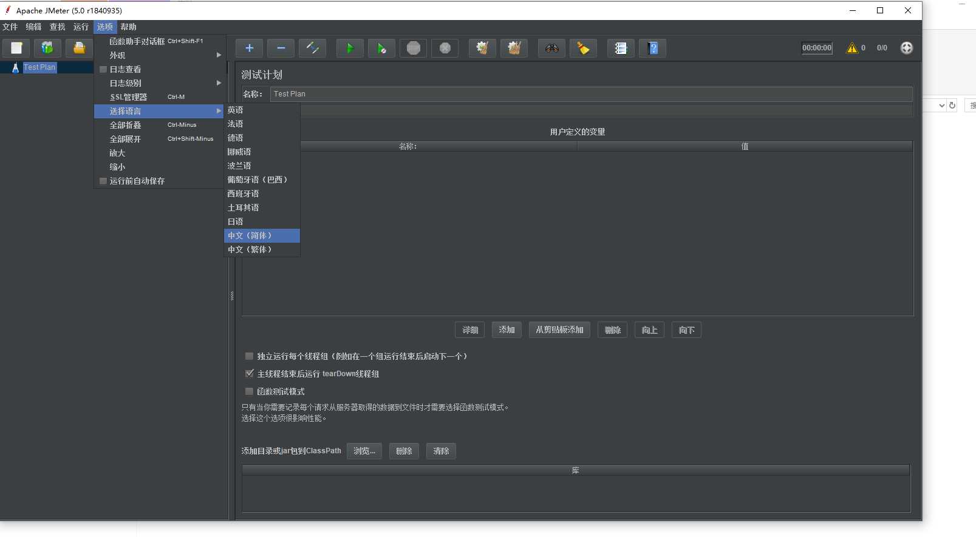Choose 法语 language

coord(262,124)
